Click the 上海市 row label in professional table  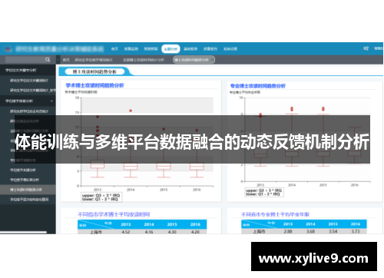(259, 231)
